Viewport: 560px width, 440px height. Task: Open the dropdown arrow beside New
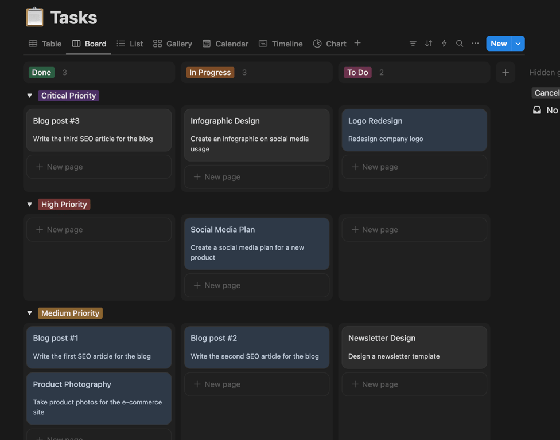pyautogui.click(x=518, y=44)
